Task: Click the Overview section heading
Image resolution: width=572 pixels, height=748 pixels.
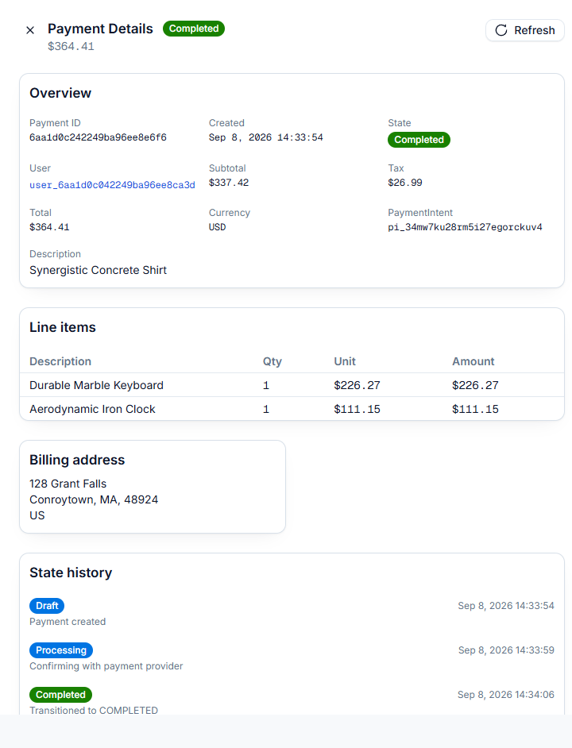Action: pyautogui.click(x=60, y=93)
